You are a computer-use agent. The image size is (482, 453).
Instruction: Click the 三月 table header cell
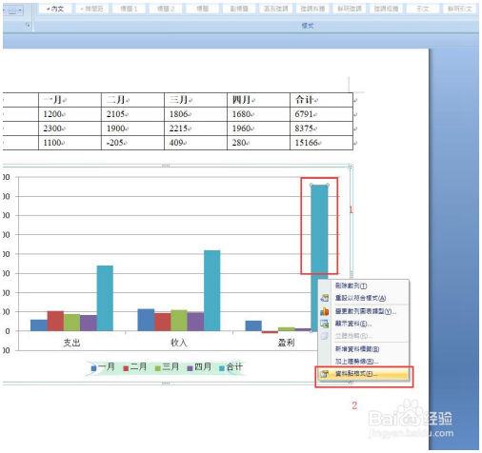coord(195,100)
